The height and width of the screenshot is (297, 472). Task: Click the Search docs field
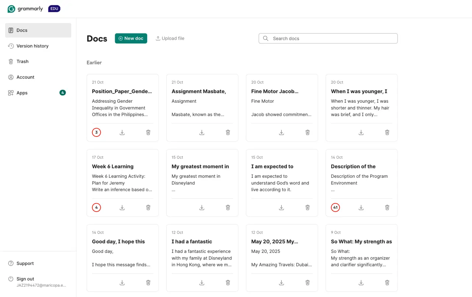pos(328,38)
